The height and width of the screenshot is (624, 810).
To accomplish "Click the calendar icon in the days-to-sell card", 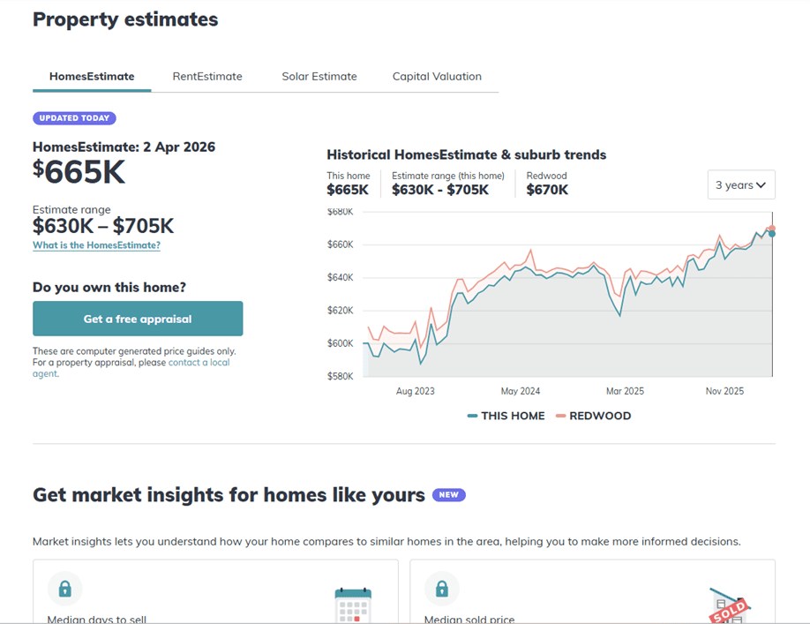I will click(x=353, y=605).
